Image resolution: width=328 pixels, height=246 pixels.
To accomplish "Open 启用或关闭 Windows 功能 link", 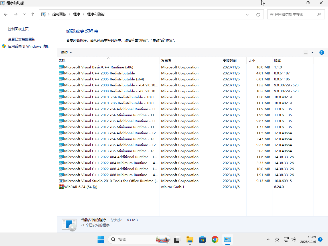I will [x=29, y=46].
